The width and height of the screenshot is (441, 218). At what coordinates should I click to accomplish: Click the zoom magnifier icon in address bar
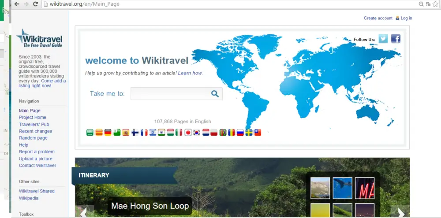[421, 4]
